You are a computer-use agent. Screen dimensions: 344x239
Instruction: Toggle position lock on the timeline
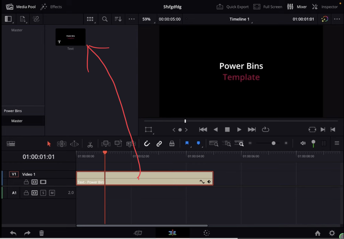pyautogui.click(x=172, y=143)
